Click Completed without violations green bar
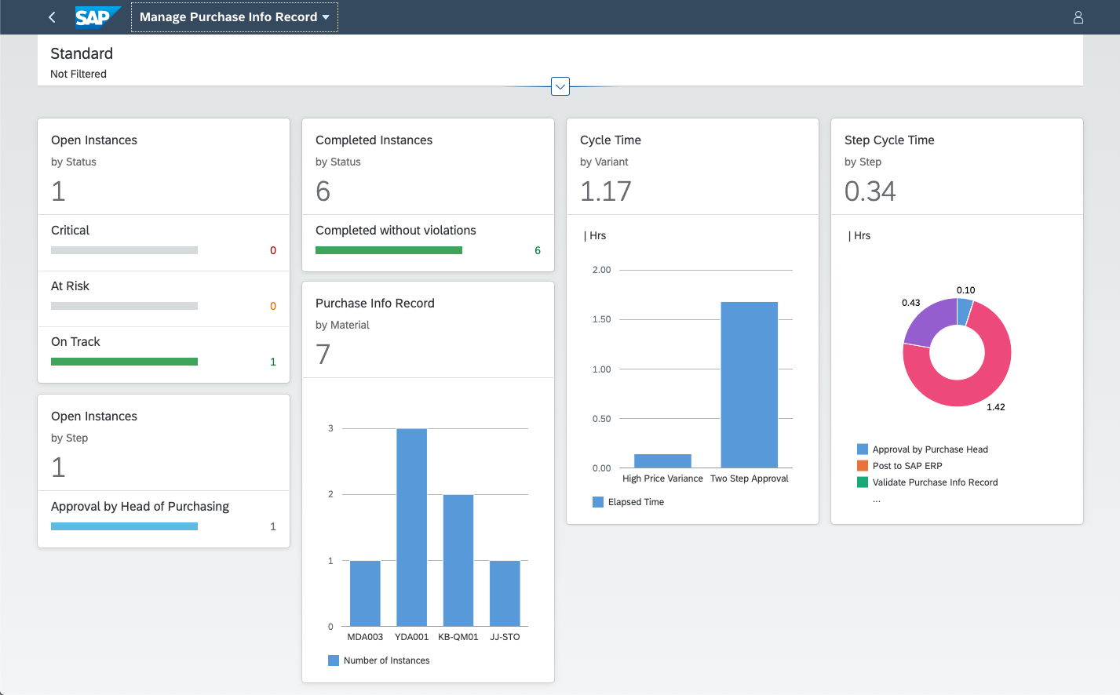The image size is (1120, 695). point(389,250)
